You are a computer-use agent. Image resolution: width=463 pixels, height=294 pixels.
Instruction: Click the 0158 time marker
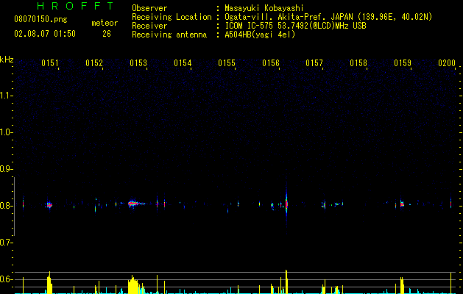[x=358, y=63]
